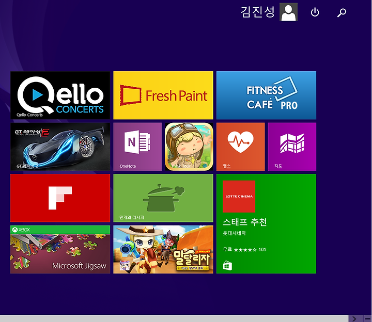The image size is (372, 322).
Task: Open the green recipe pot tile
Action: click(163, 198)
